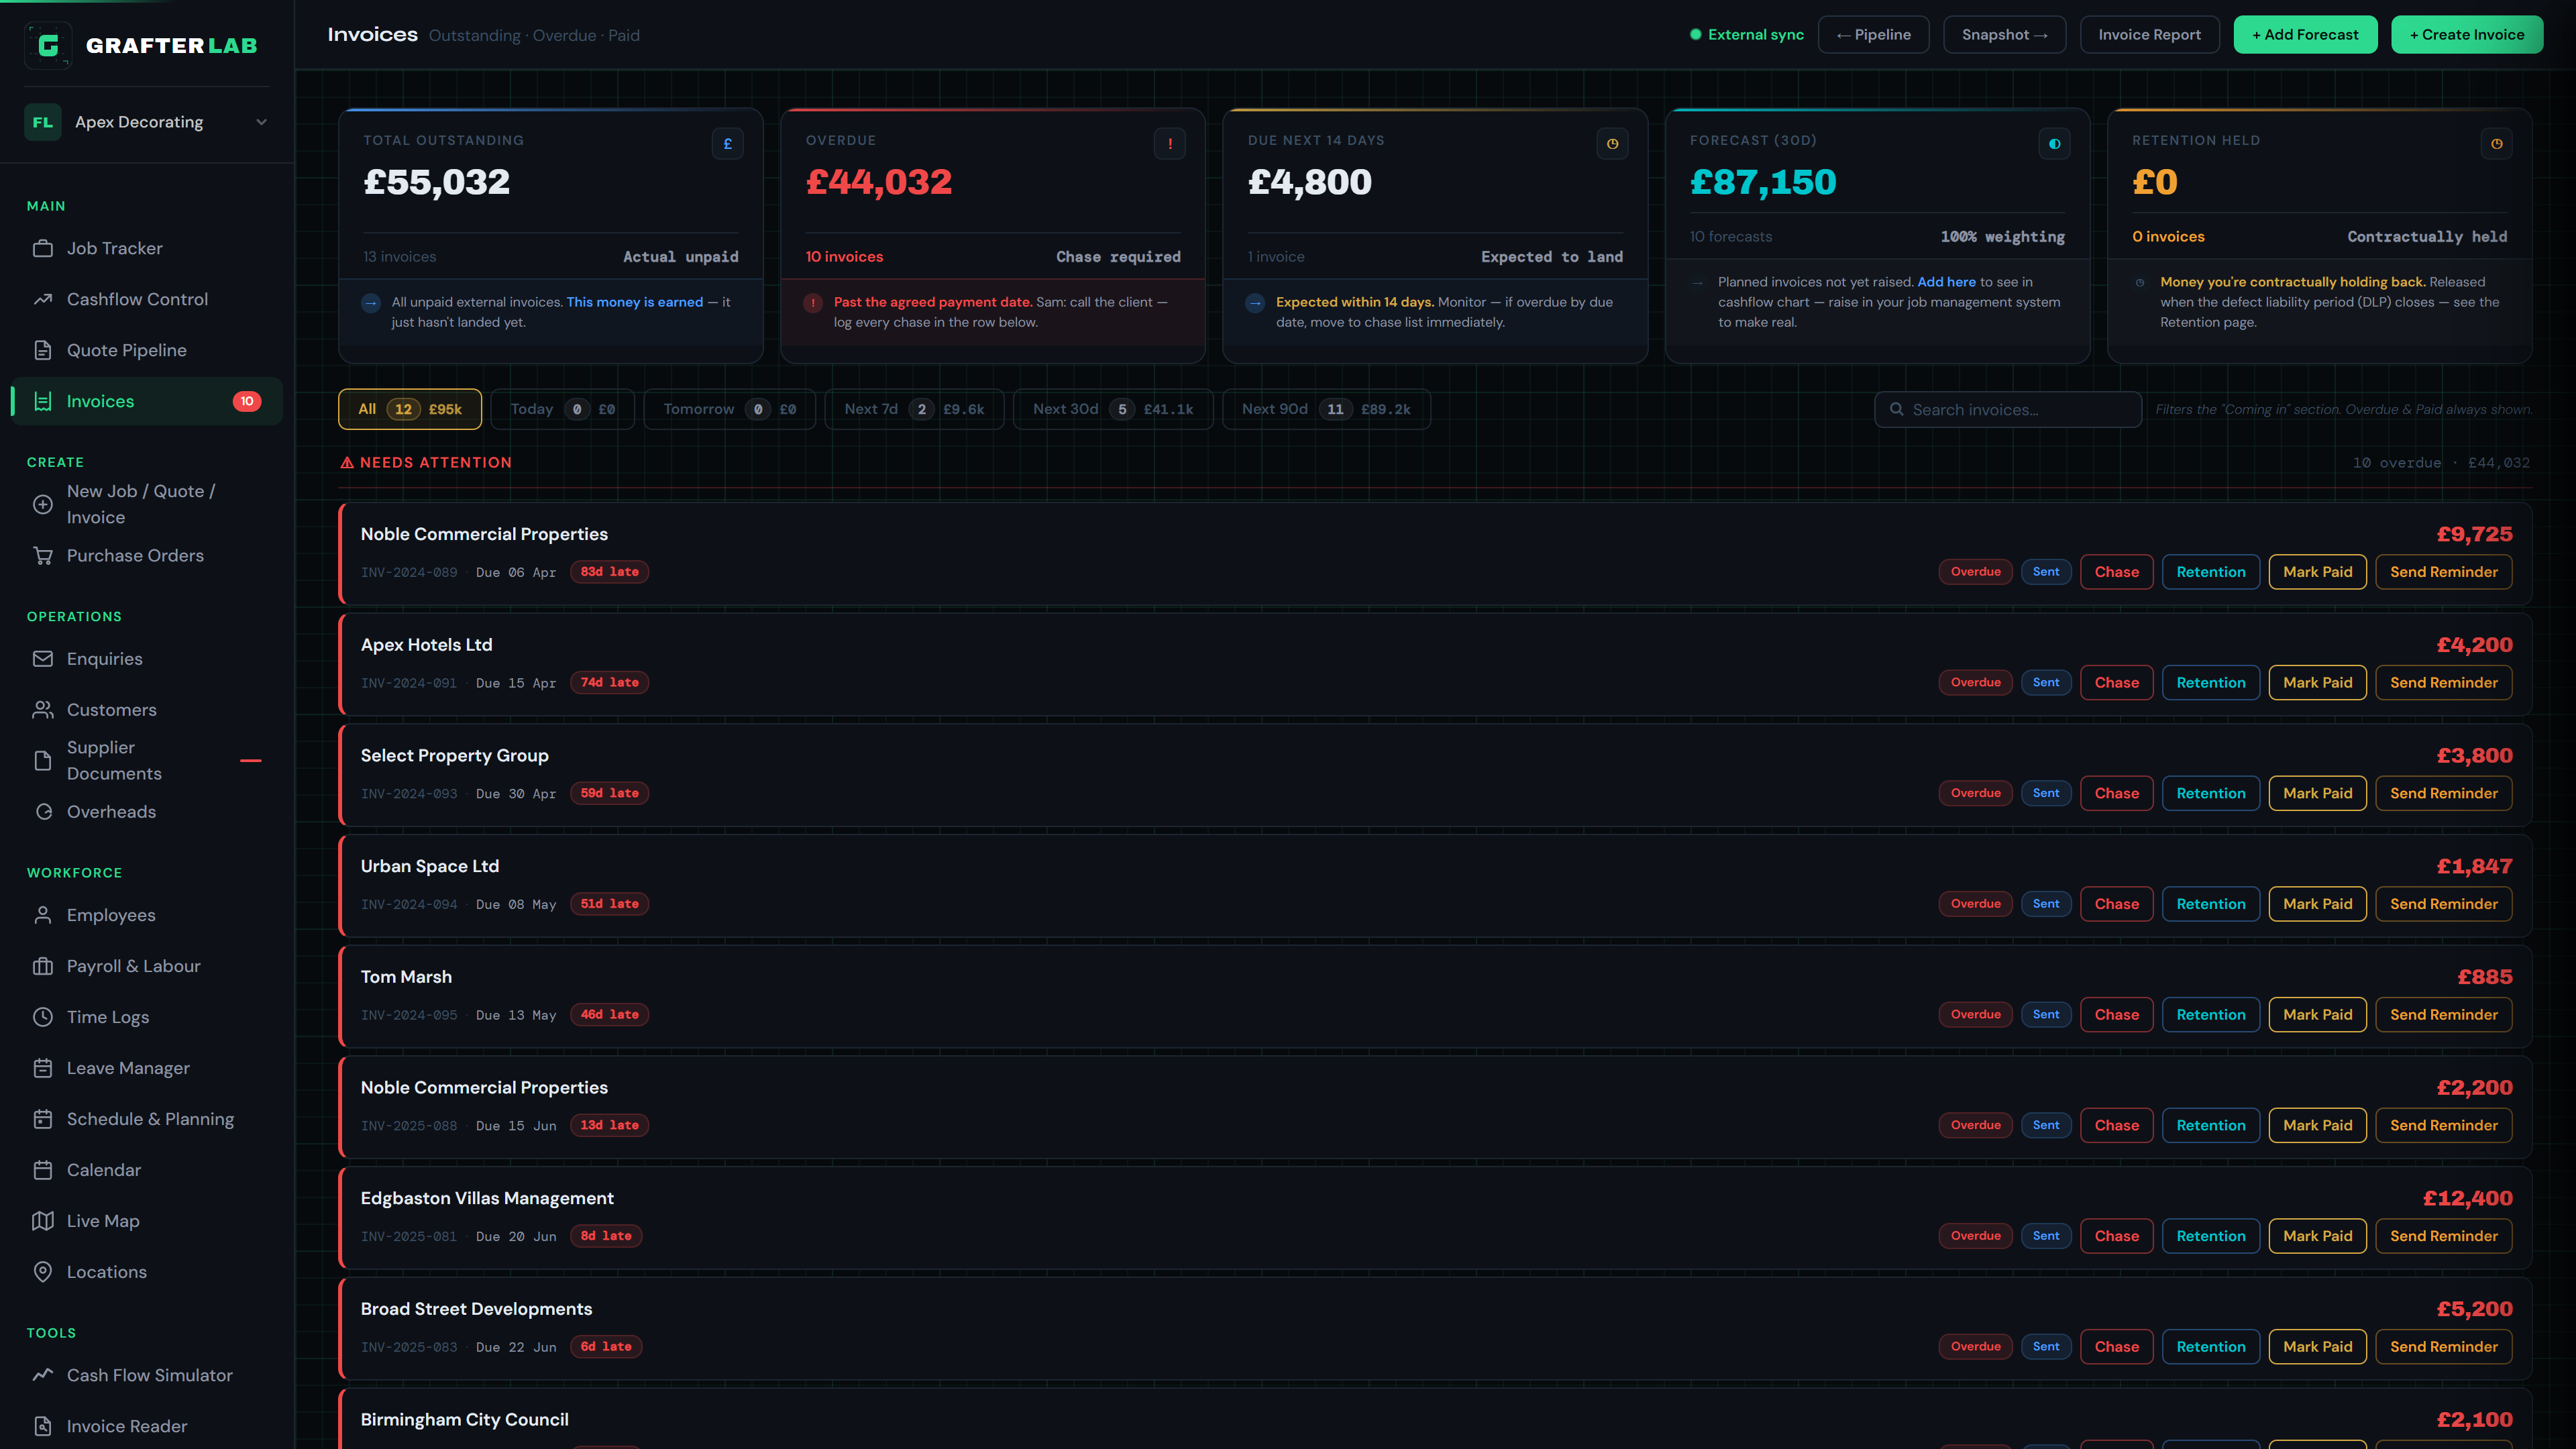Open Cash Flow Simulator icon

click(43, 1375)
